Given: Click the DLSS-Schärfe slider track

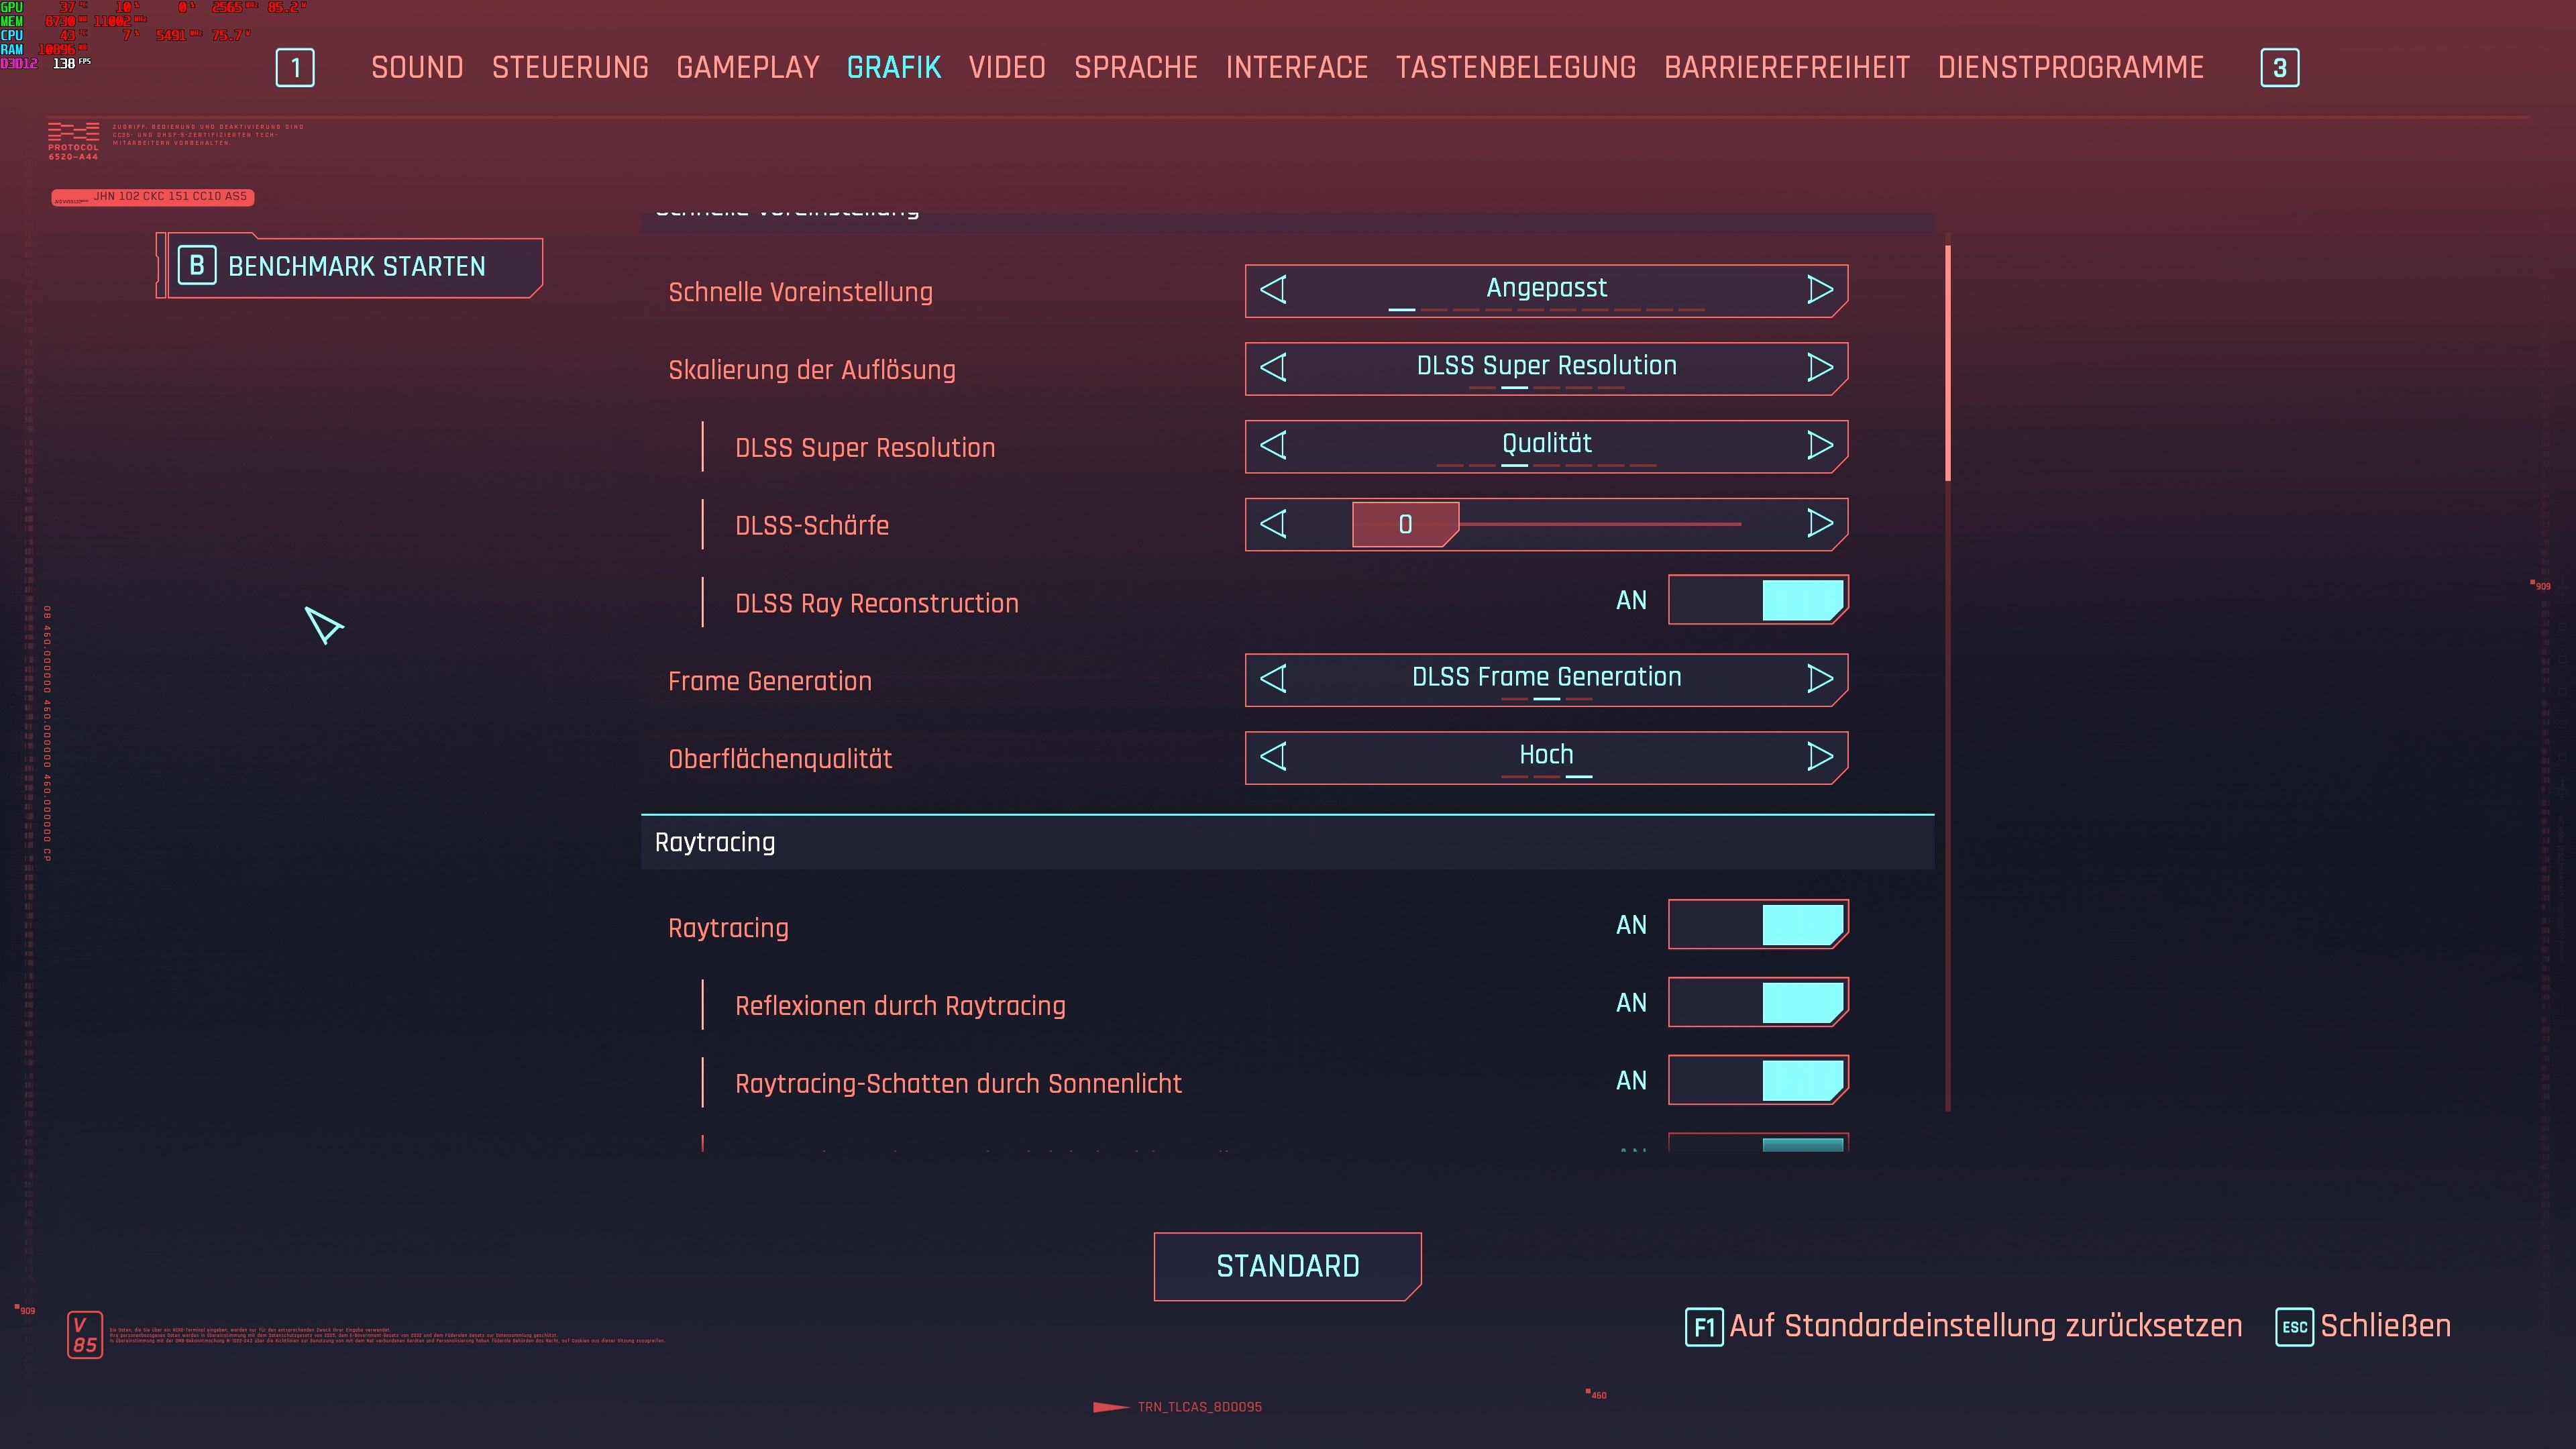Looking at the screenshot, I should (1600, 524).
